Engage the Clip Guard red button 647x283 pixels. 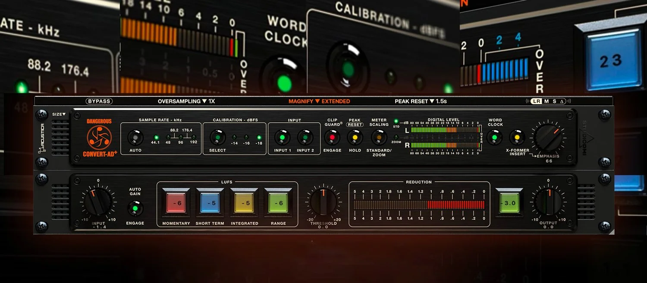point(332,138)
